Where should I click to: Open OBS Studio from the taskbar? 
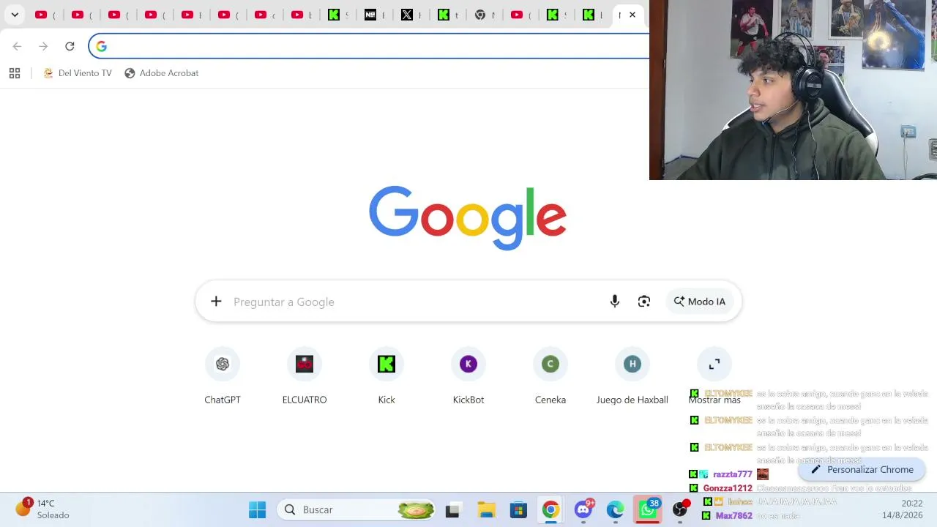click(681, 510)
